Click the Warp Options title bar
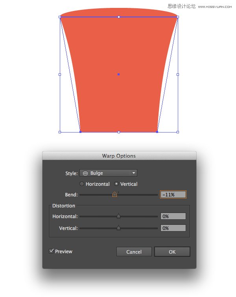This screenshot has height=297, width=236. point(119,156)
